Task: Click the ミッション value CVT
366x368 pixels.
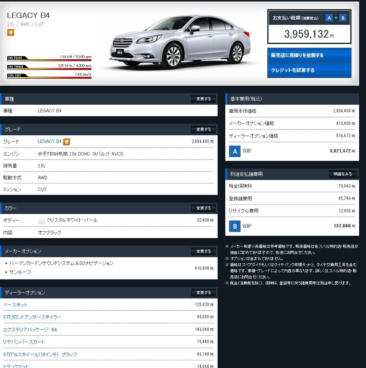Action: coord(42,190)
